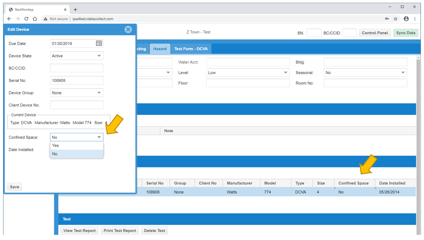This screenshot has width=424, height=240.
Task: Choose Yes in Confined Space list
Action: click(x=77, y=145)
